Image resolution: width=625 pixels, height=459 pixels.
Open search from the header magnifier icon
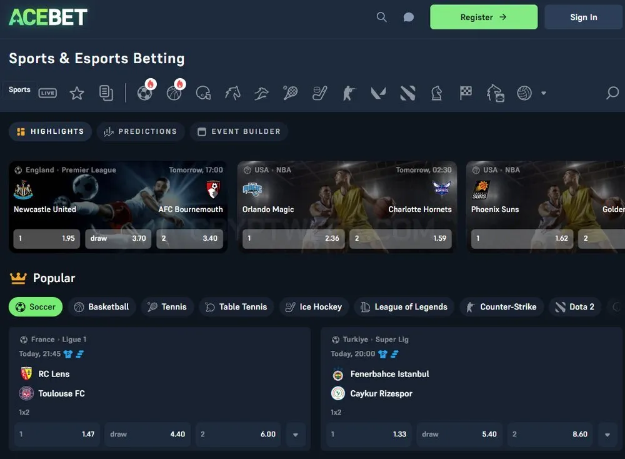point(381,17)
